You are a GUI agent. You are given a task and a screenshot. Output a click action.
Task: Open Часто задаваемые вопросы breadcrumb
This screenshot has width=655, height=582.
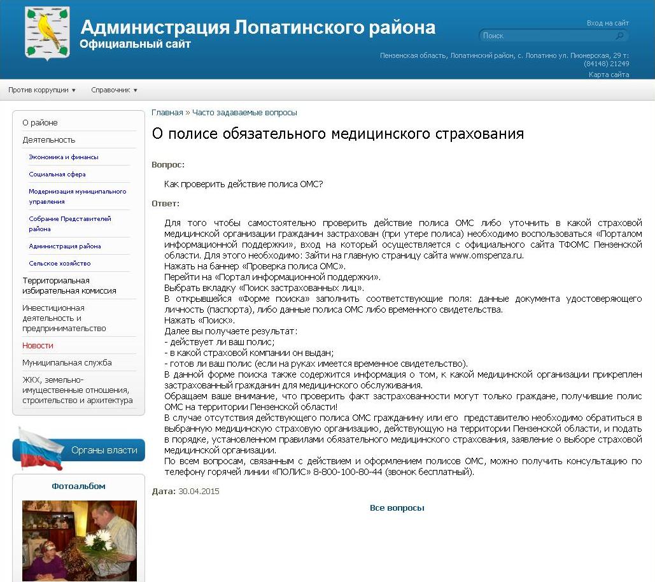244,113
